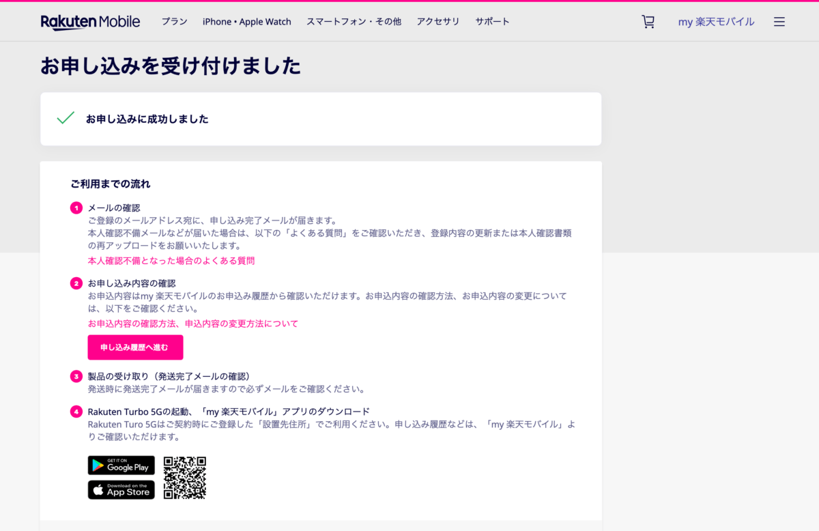Viewport: 819px width, 531px height.
Task: Open the my 楽天モバイル link
Action: click(716, 21)
